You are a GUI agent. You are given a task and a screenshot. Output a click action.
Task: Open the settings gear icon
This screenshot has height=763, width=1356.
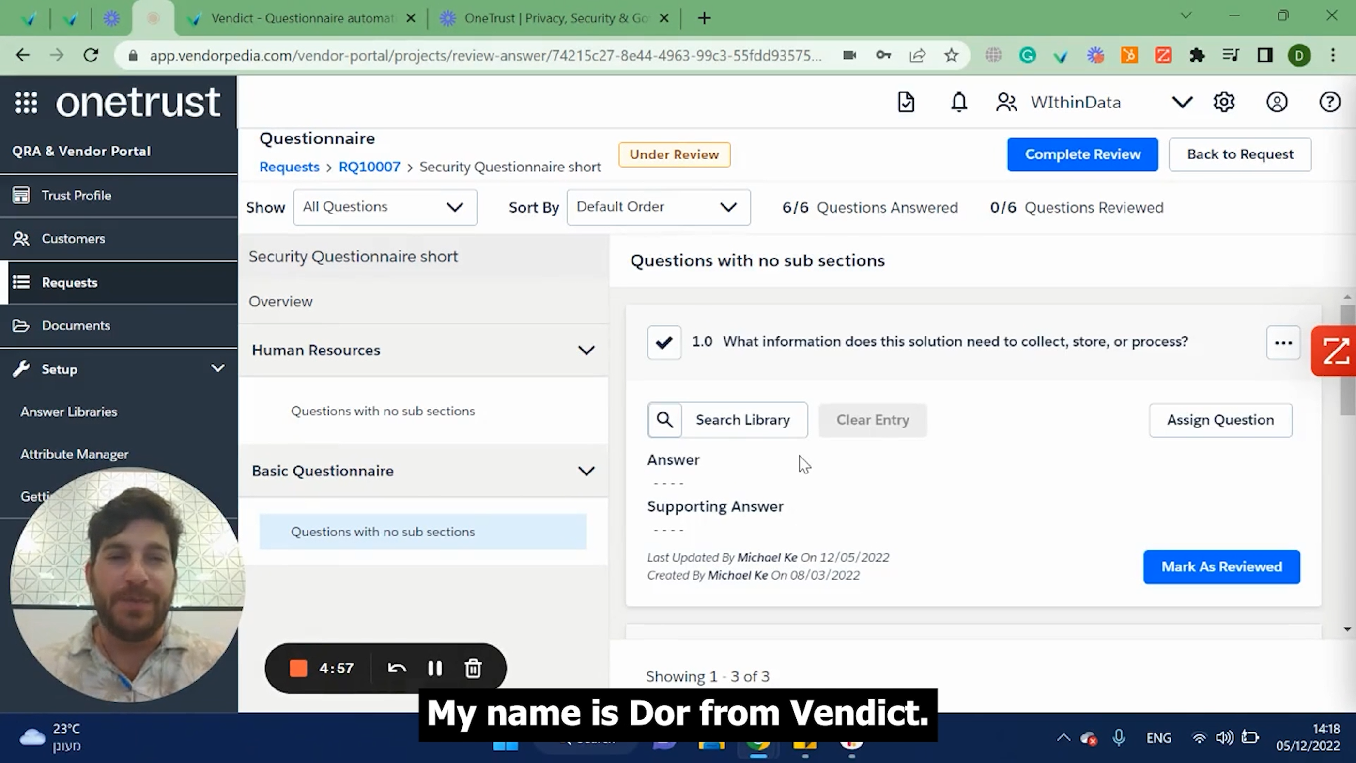[x=1224, y=102]
